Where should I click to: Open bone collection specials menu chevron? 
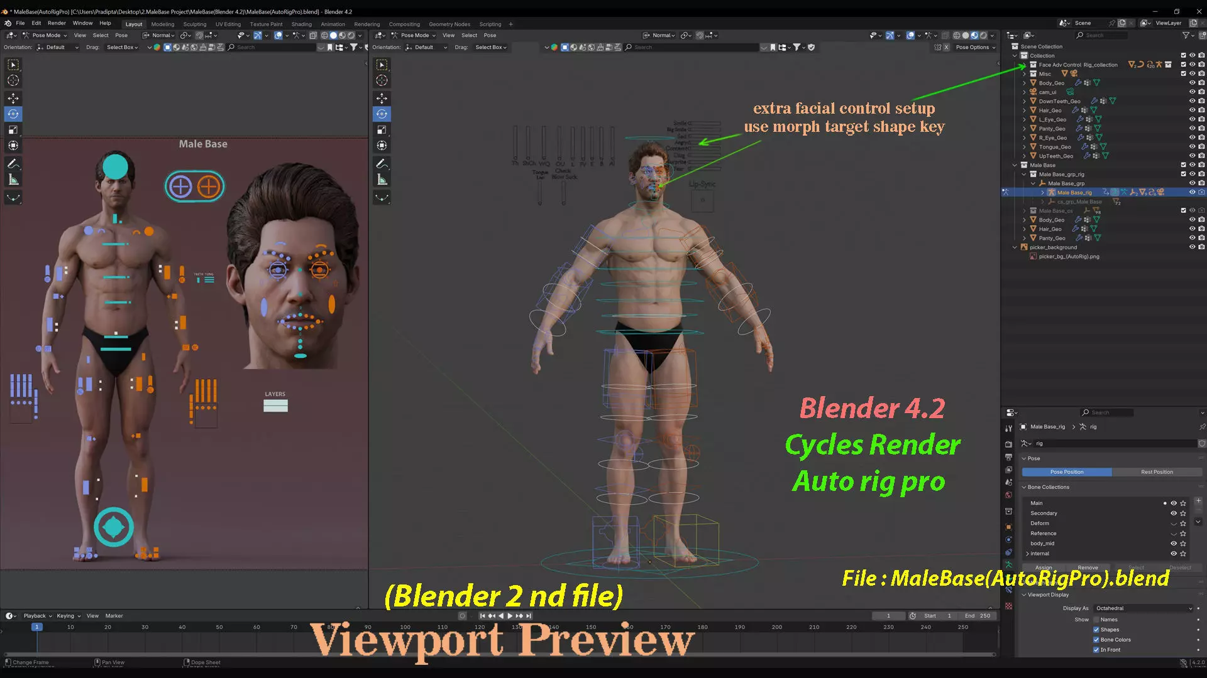1198,522
